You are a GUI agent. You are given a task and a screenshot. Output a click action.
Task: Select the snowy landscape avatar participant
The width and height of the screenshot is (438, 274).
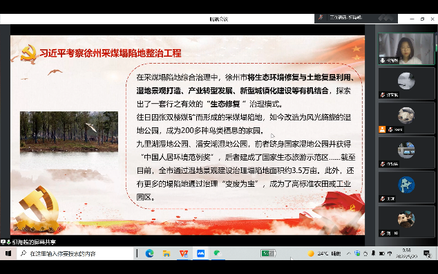(406, 84)
